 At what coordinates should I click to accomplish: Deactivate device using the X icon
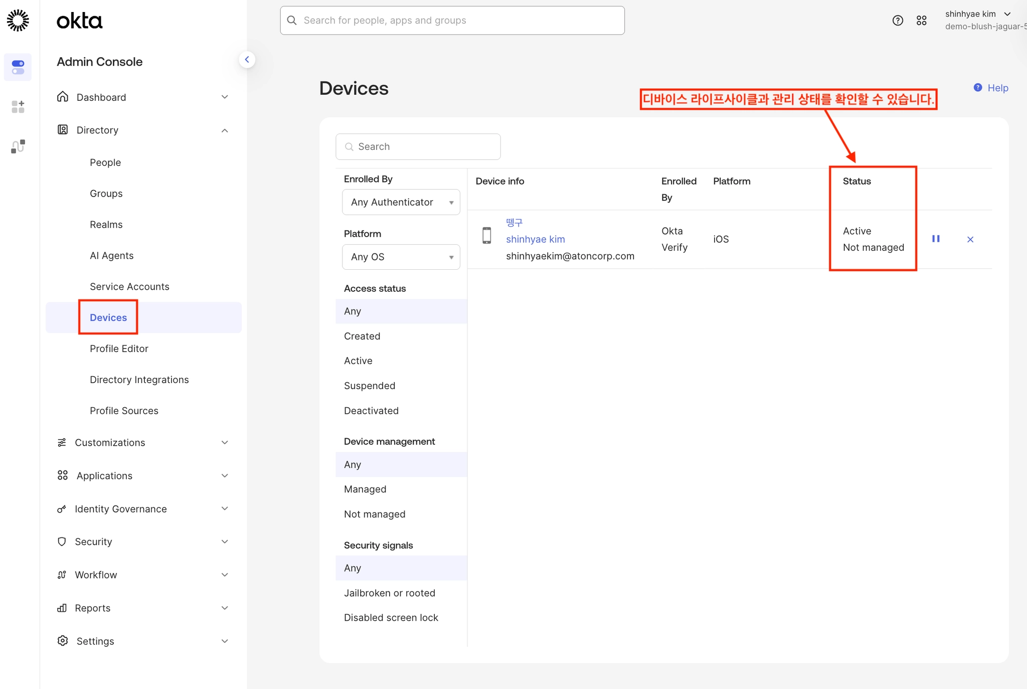tap(970, 240)
